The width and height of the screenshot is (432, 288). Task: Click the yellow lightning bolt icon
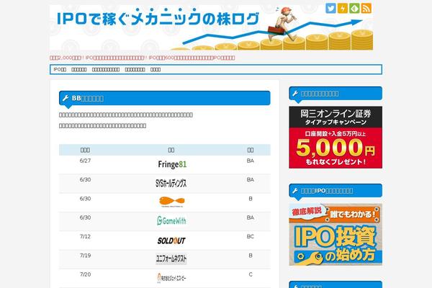tap(343, 8)
